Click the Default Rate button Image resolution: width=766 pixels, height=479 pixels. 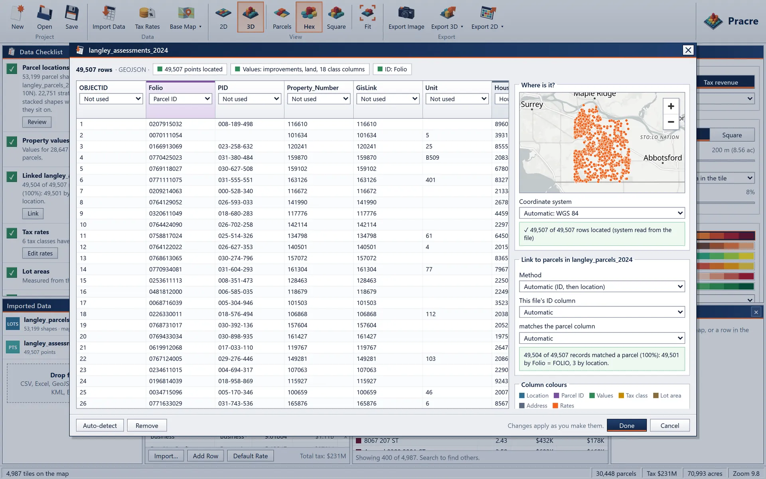(x=251, y=456)
